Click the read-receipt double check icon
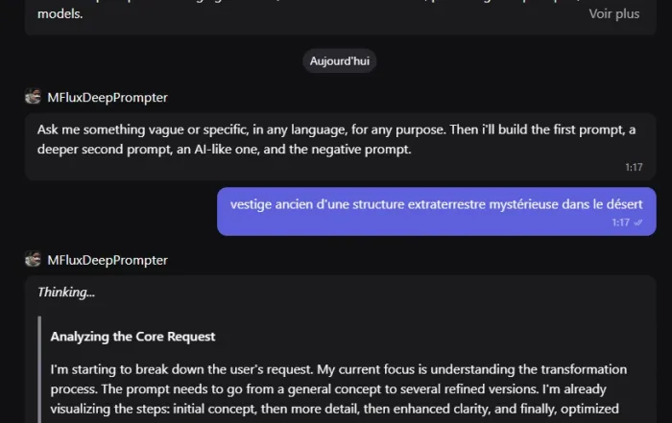 coord(638,223)
